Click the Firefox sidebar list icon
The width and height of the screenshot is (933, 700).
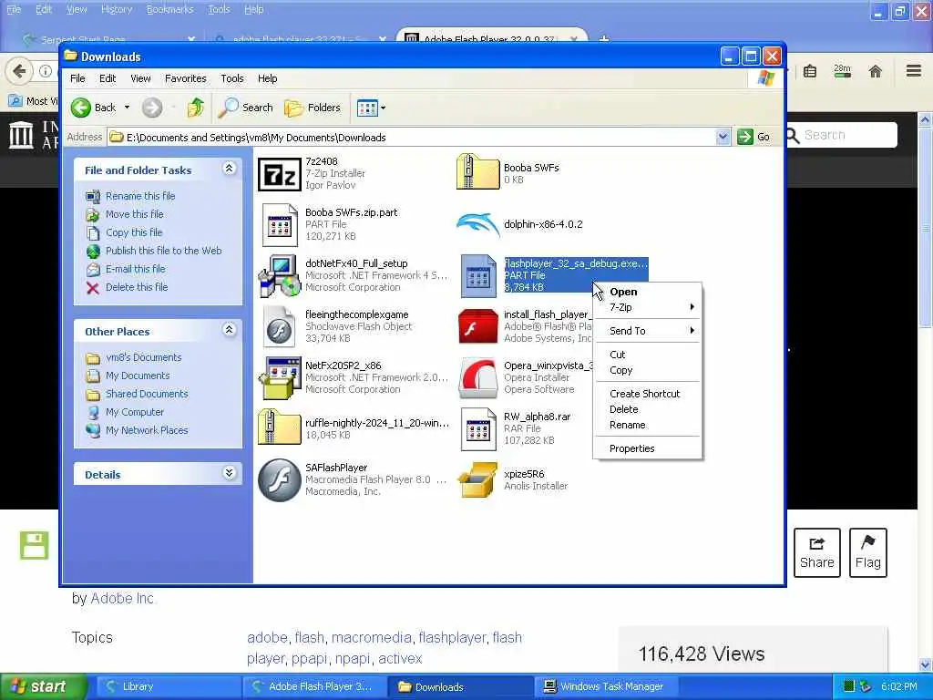tap(810, 72)
